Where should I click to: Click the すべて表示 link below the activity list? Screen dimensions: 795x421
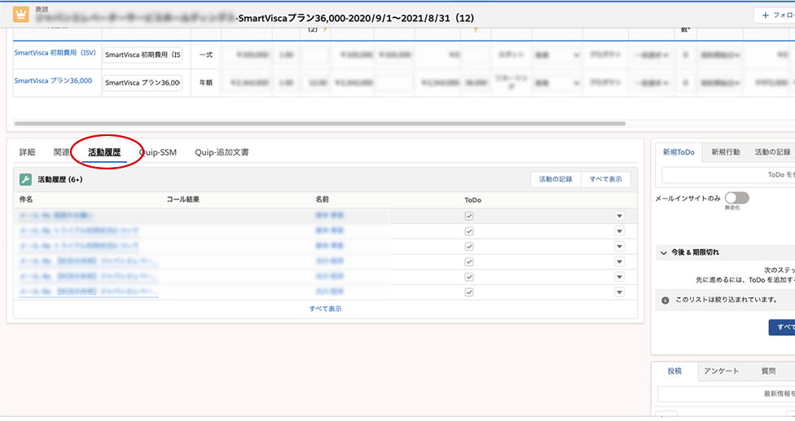[x=326, y=309]
